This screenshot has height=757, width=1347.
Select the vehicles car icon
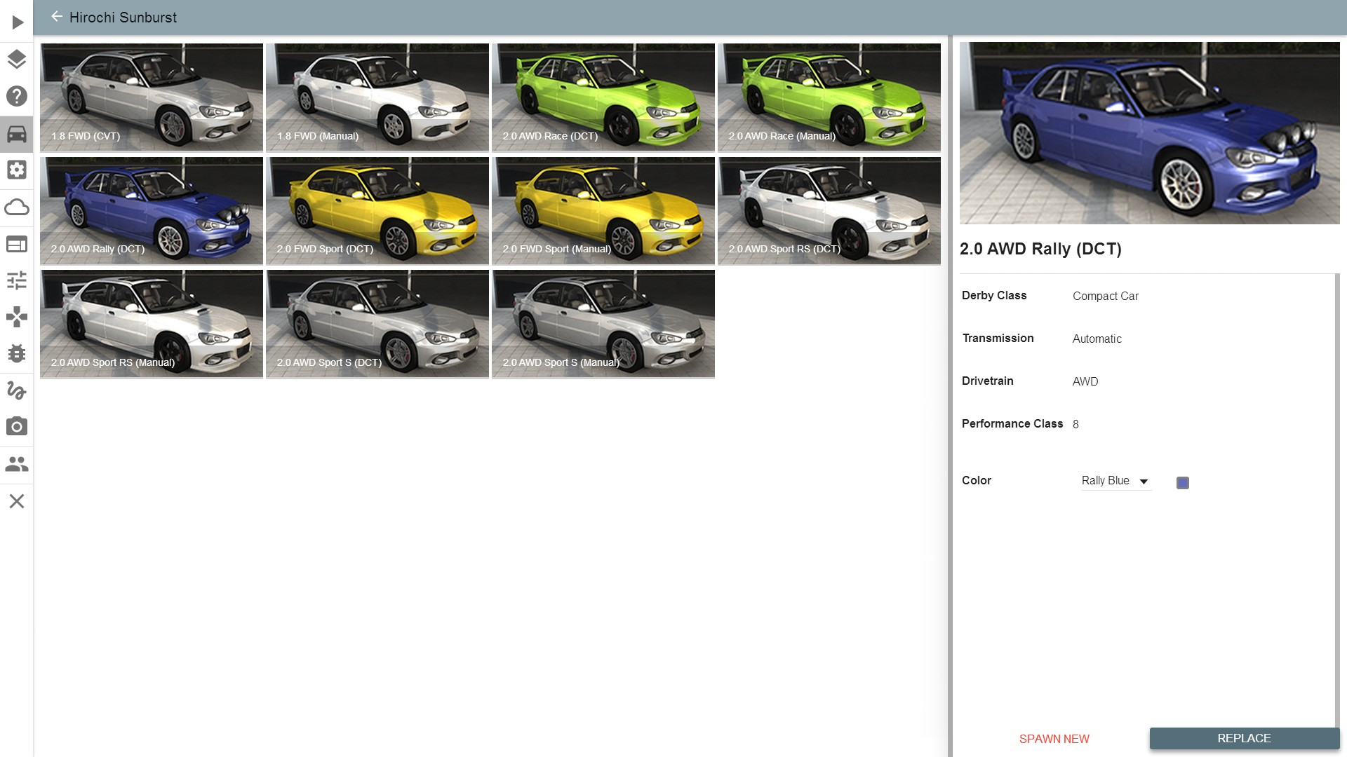(17, 133)
